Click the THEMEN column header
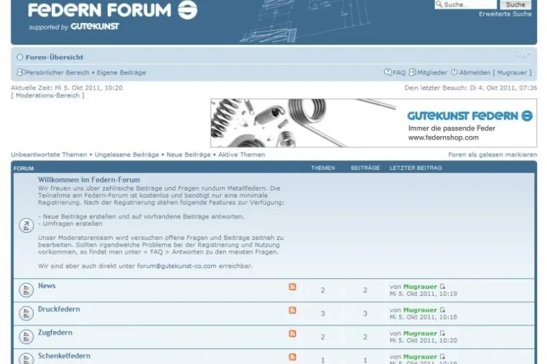Screen dimensions: 547x364 click(323, 168)
